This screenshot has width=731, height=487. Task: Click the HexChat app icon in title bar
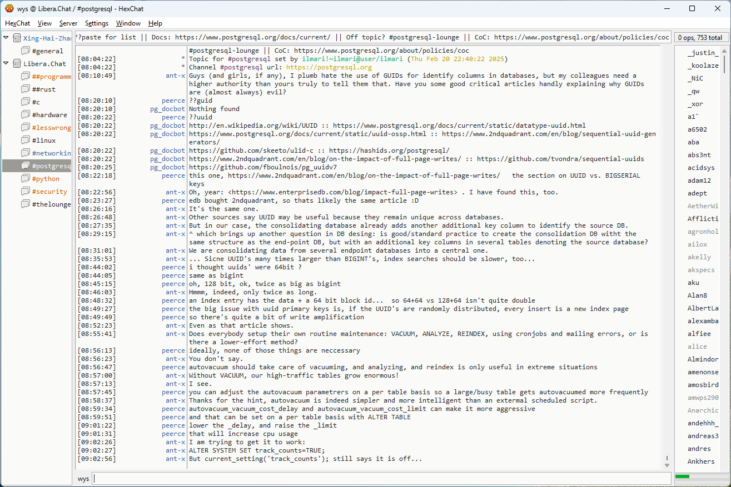click(x=9, y=8)
